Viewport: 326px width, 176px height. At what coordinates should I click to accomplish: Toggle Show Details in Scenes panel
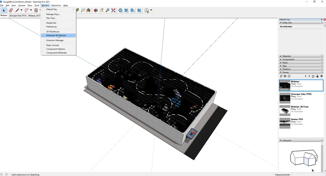317,76
